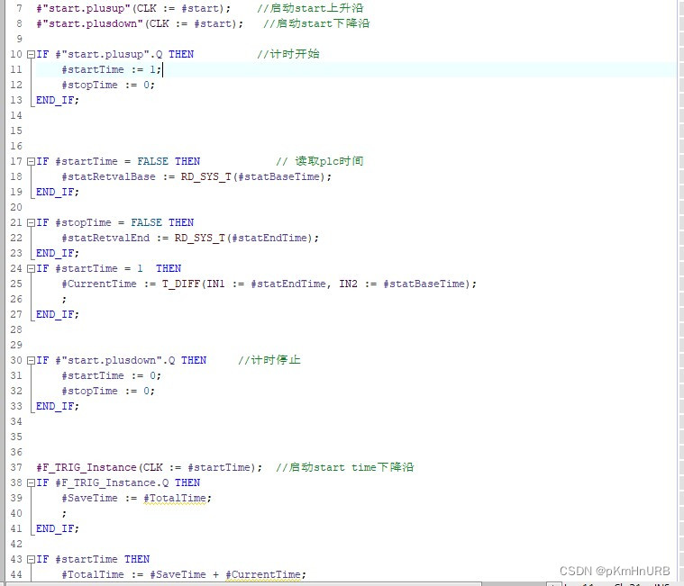The image size is (684, 586).
Task: Collapse the IF block at line 43
Action: click(31, 559)
